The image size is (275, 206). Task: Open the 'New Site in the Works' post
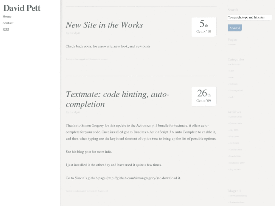tap(104, 25)
